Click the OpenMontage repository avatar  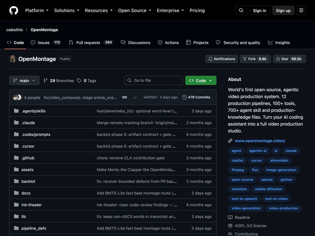point(13,59)
